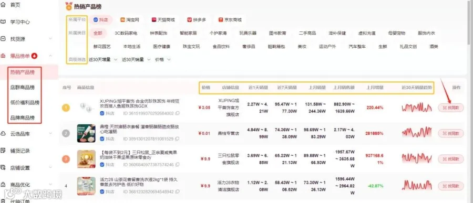The width and height of the screenshot is (473, 203).
Task: Copy the ID of the 活力28 detergent product
Action: pyautogui.click(x=178, y=191)
